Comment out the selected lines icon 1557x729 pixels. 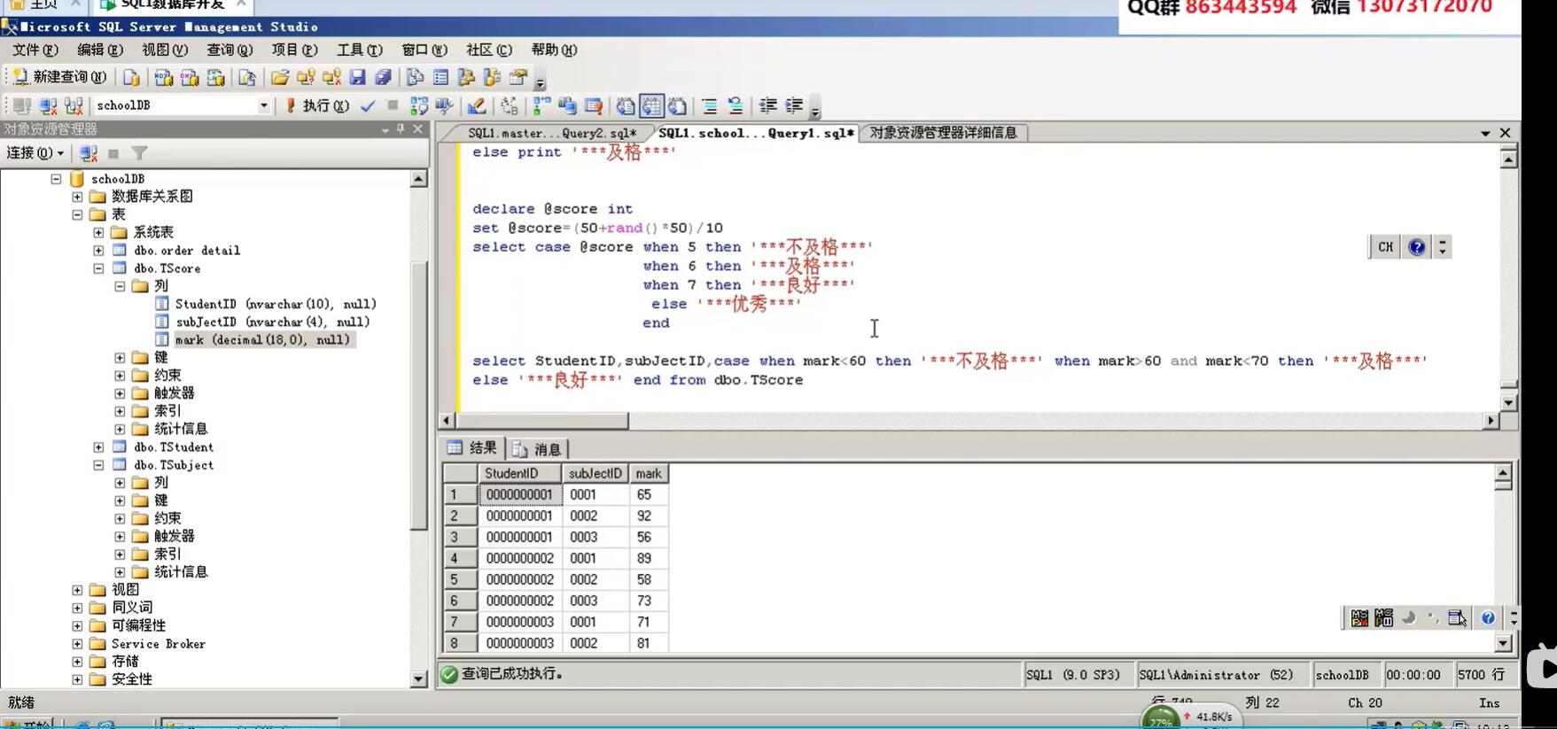[x=709, y=105]
